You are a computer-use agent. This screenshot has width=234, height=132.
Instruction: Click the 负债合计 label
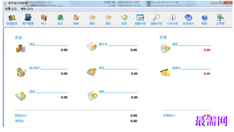click(169, 116)
